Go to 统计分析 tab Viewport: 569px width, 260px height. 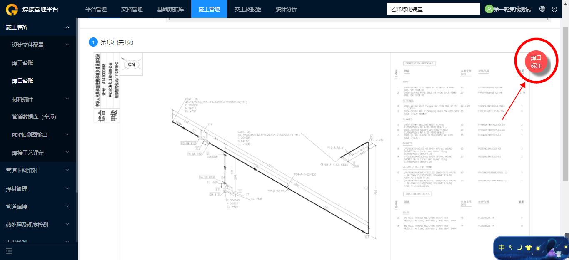pos(287,9)
